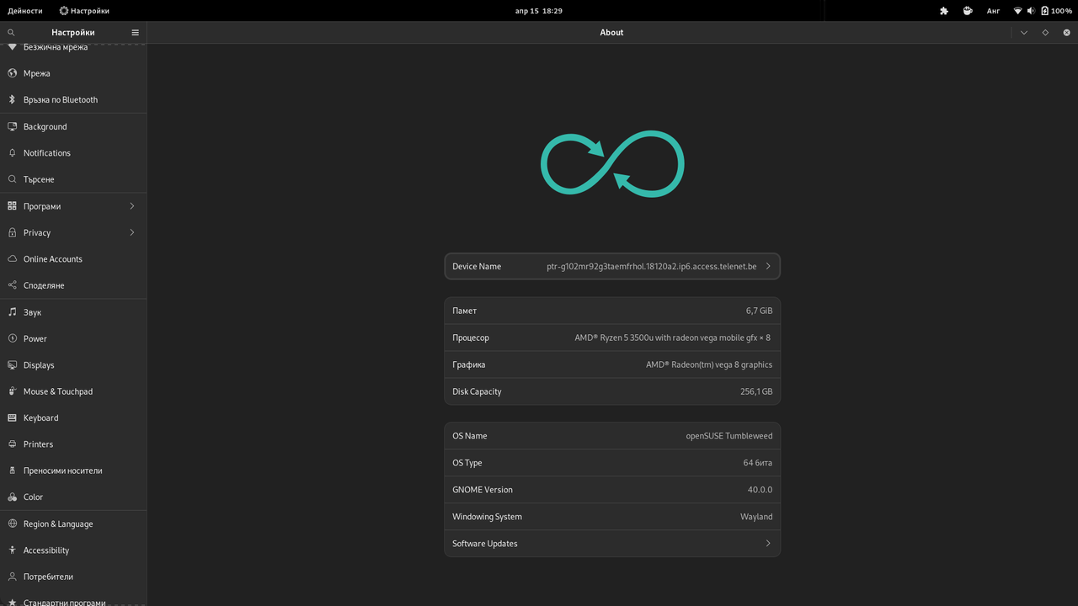Open the Споделяне sharing icon

tap(12, 285)
